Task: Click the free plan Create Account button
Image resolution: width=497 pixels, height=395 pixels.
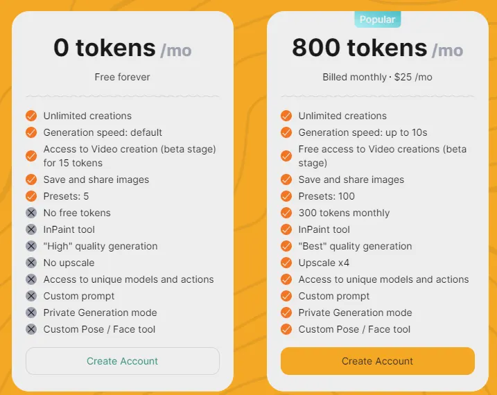Action: (122, 361)
